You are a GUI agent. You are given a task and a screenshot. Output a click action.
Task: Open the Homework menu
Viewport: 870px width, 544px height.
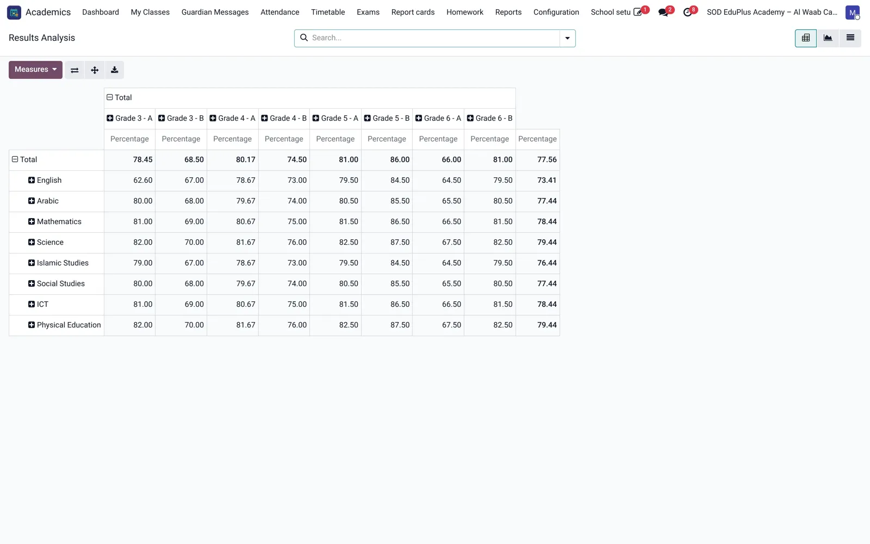pyautogui.click(x=465, y=12)
